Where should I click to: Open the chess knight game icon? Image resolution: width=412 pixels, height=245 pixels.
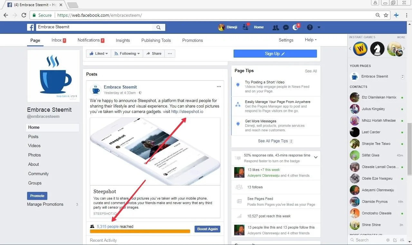point(377,49)
